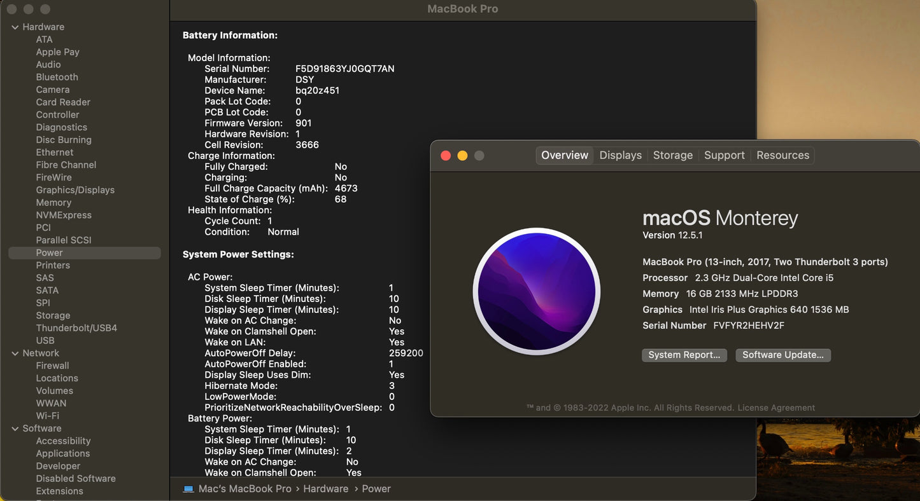The image size is (920, 501).
Task: Click Hardware in the bottom path bar
Action: (325, 489)
